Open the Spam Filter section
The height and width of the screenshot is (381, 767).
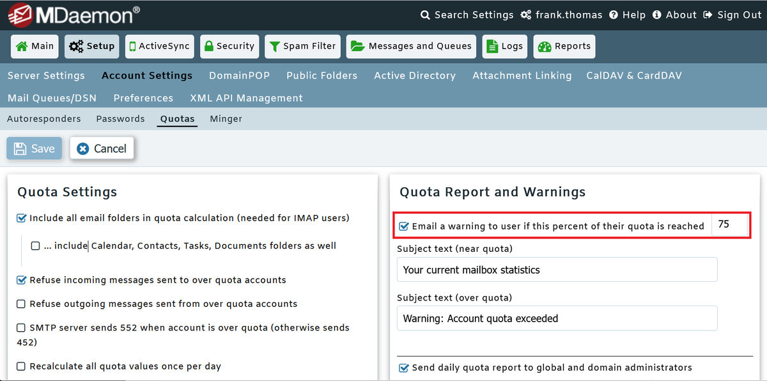(x=303, y=46)
